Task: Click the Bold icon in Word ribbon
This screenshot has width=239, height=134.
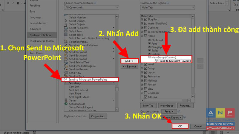Action: tap(8, 3)
